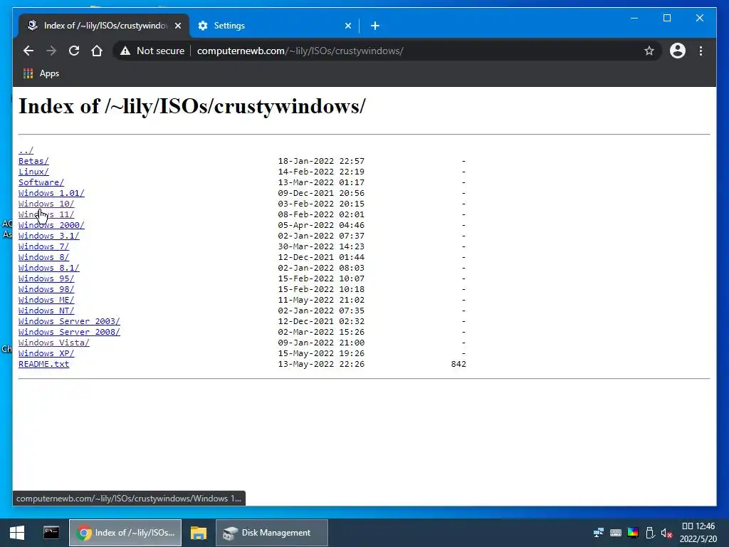This screenshot has width=729, height=547.
Task: Open the Software/ directory link
Action: (41, 182)
